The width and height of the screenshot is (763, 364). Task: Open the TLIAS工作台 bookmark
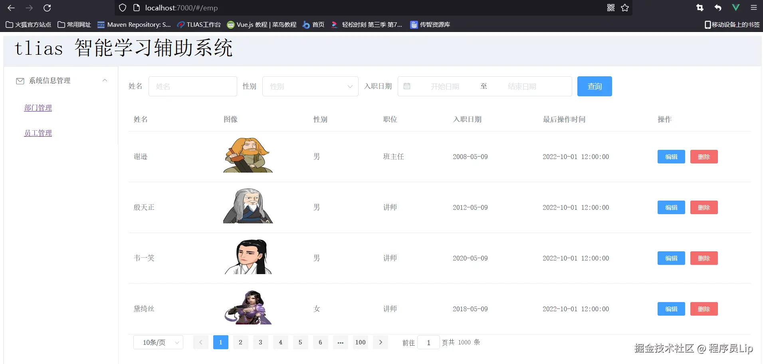coord(198,25)
